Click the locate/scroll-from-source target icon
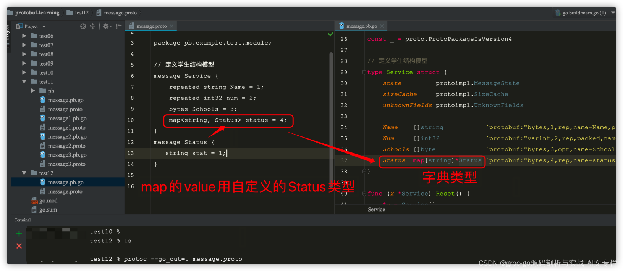 pyautogui.click(x=83, y=26)
